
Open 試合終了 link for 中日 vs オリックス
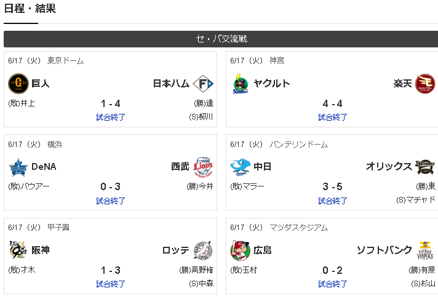point(333,201)
